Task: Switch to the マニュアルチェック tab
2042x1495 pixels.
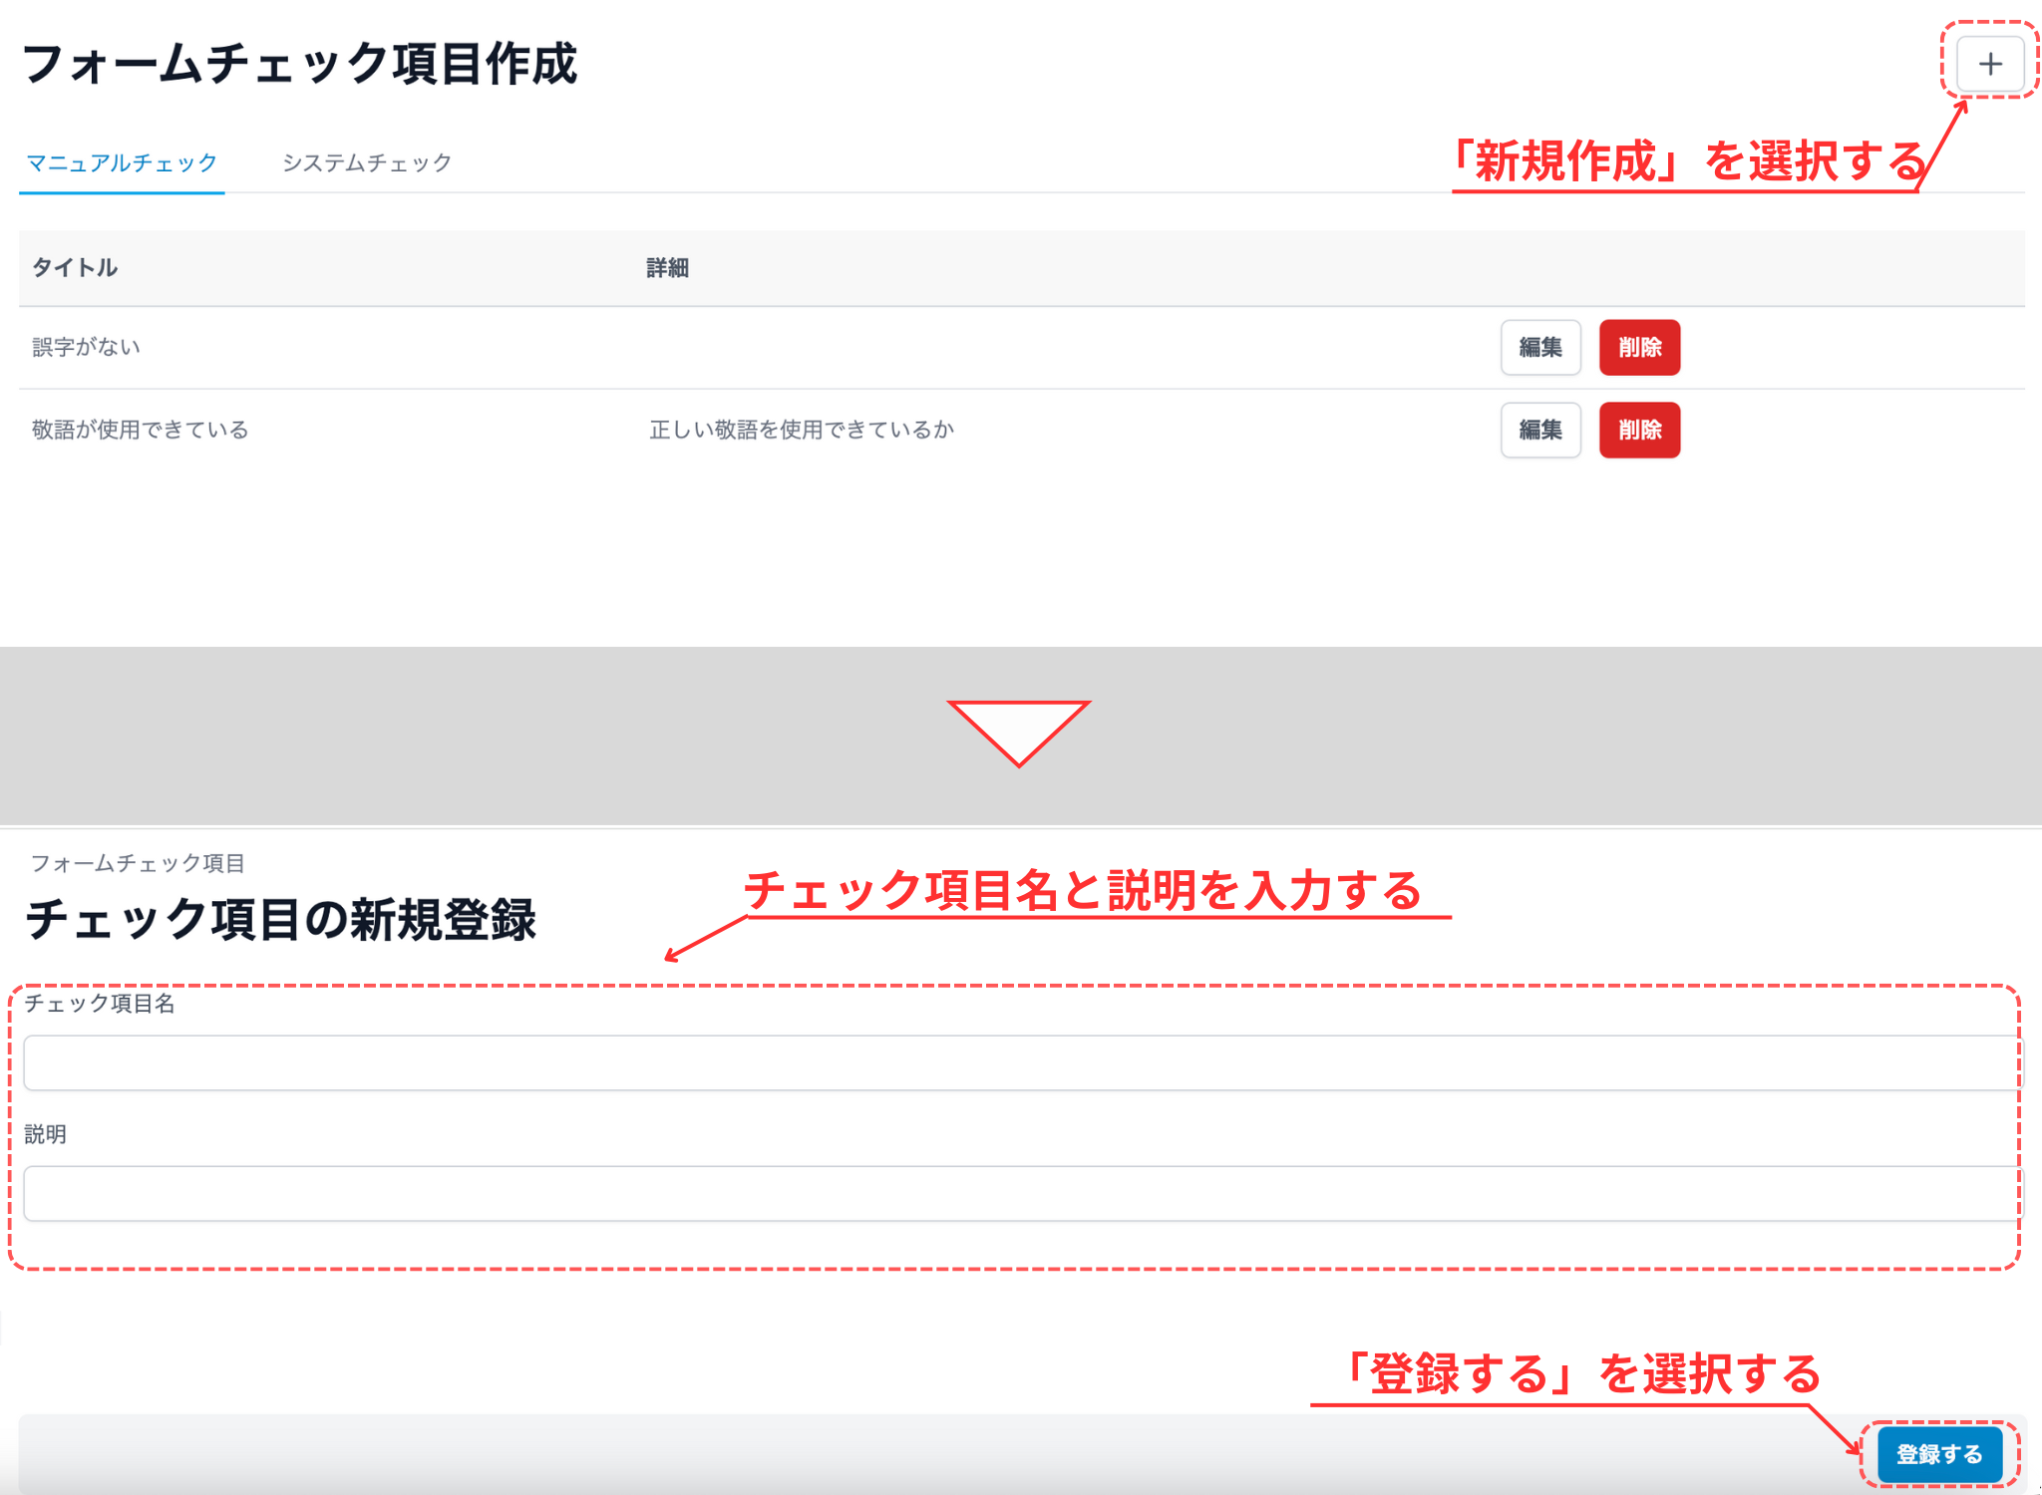Action: tap(122, 162)
